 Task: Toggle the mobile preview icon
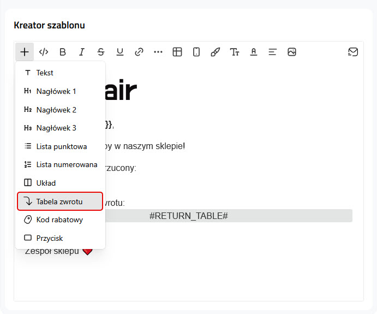coord(196,52)
